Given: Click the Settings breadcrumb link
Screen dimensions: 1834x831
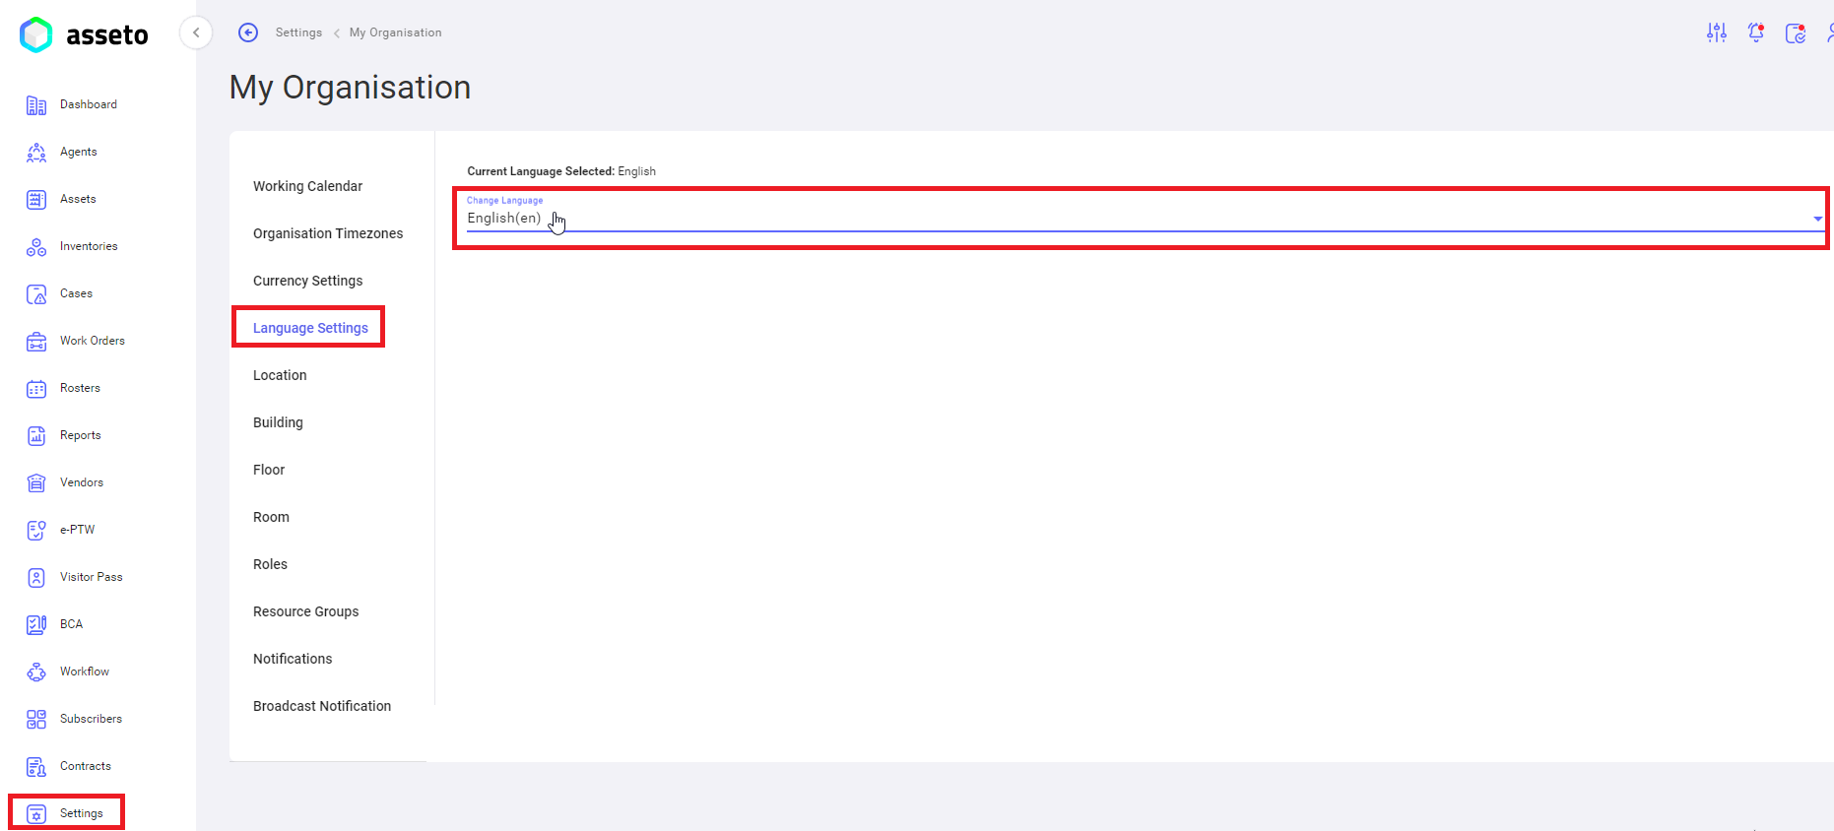Looking at the screenshot, I should 298,32.
